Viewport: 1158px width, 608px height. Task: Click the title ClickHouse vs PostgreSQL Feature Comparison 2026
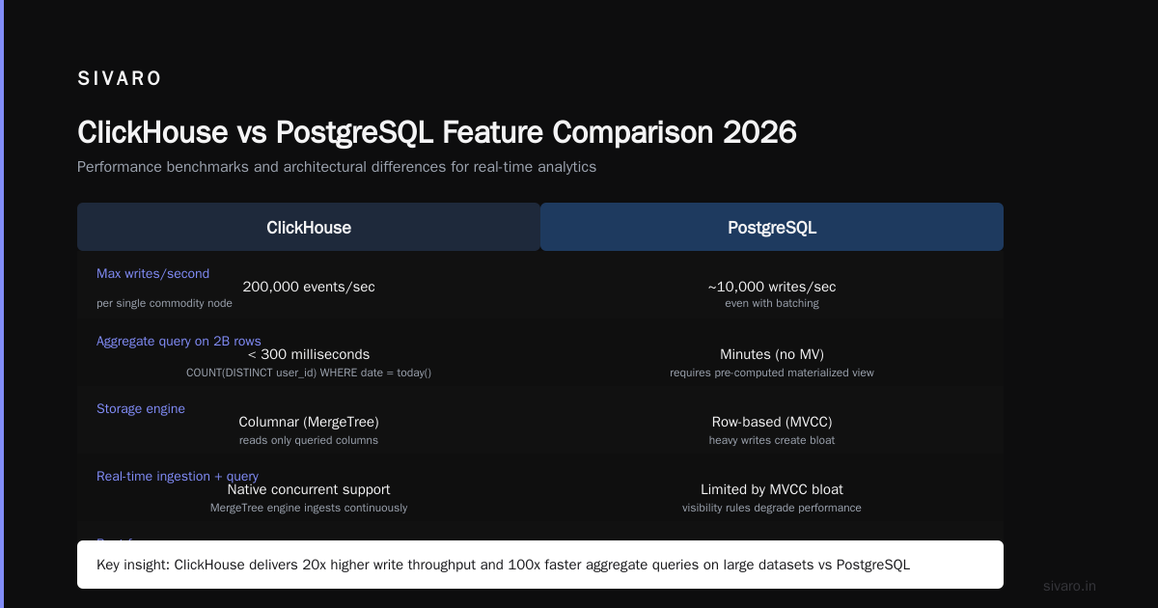(437, 132)
